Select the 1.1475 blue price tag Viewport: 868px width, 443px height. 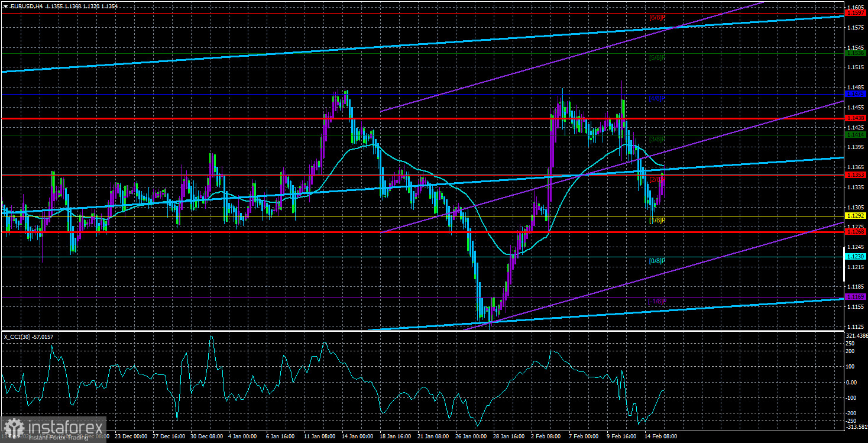pos(855,93)
